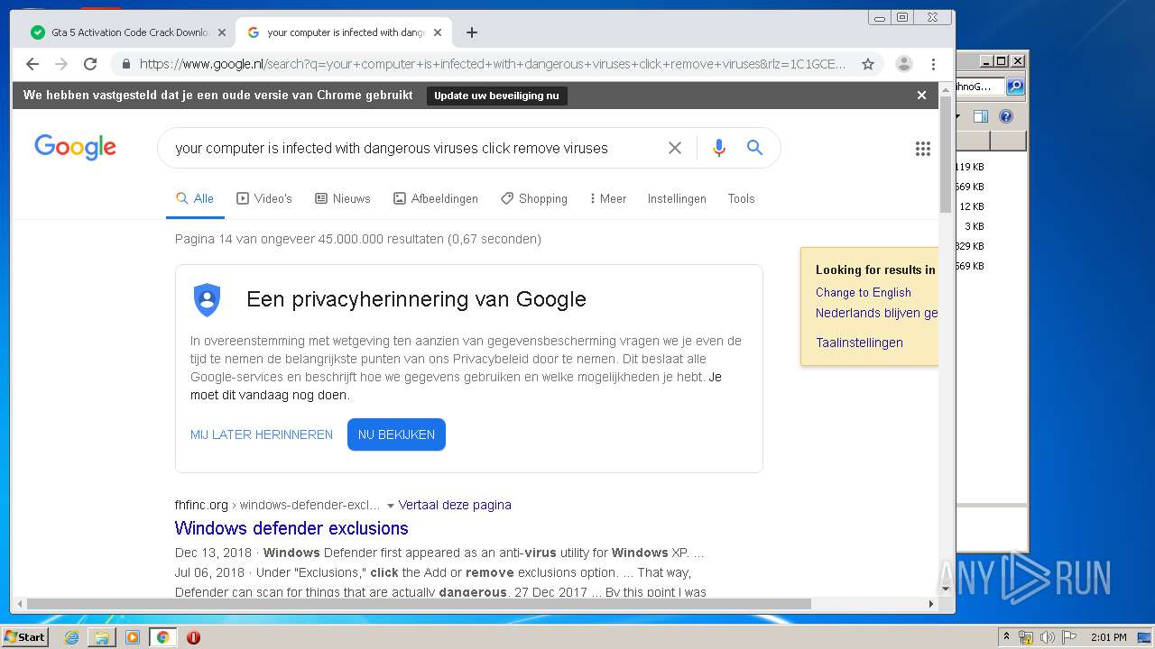Select 'Nederlands blijven' language option
This screenshot has width=1155, height=649.
(877, 313)
